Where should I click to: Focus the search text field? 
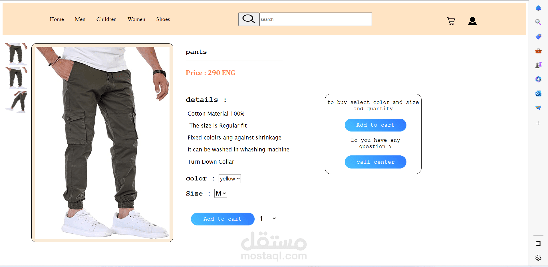(315, 19)
